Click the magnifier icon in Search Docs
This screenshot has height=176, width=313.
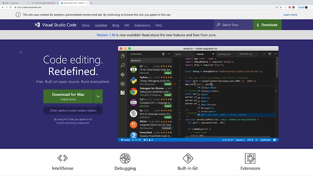[x=218, y=25]
